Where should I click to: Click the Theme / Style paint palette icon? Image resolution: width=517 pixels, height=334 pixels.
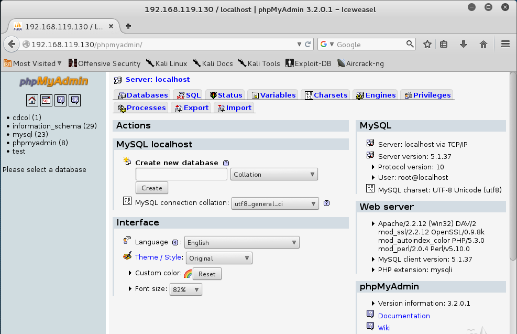click(x=128, y=256)
